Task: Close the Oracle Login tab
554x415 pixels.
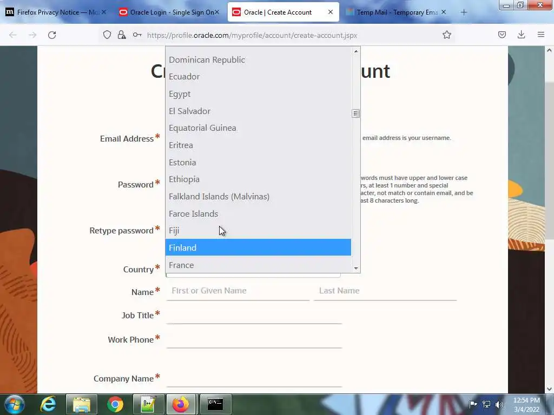Action: point(217,12)
